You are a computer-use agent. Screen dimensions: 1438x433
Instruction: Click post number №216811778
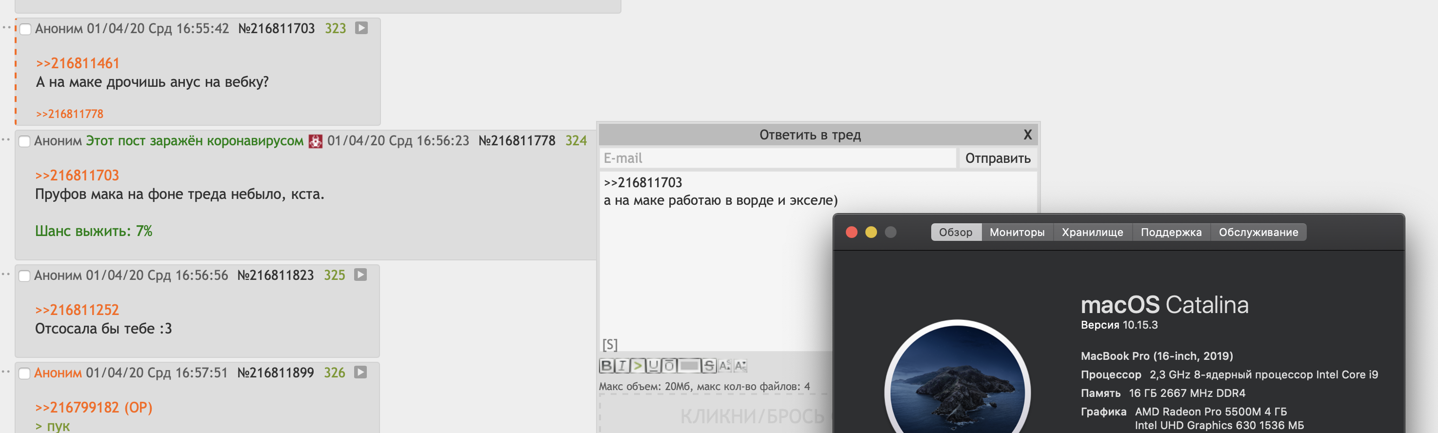point(517,140)
